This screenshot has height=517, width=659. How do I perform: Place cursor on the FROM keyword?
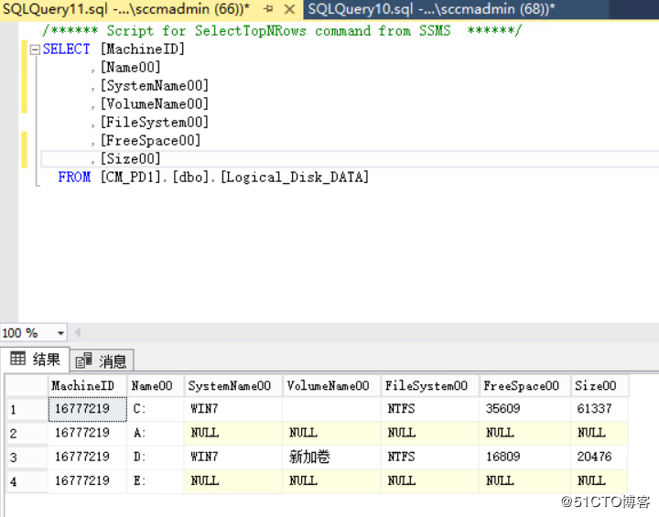point(74,177)
